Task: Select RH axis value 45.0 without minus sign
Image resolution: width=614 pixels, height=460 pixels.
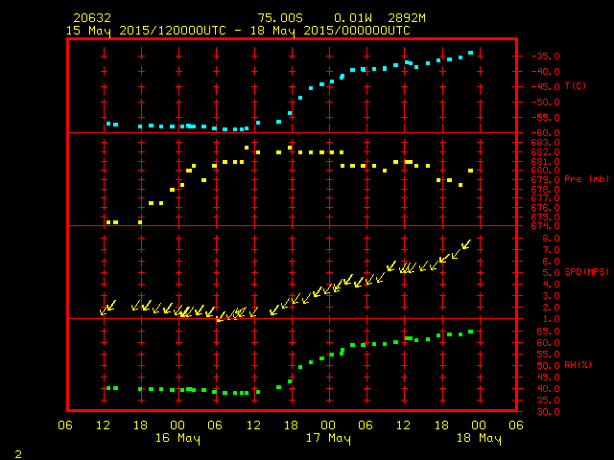Action: (x=548, y=378)
